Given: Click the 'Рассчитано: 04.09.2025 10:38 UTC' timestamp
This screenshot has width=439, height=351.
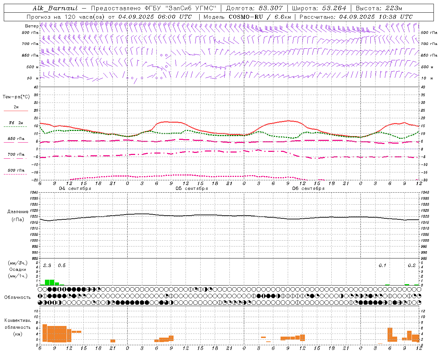Looking at the screenshot, I should pyautogui.click(x=356, y=17).
